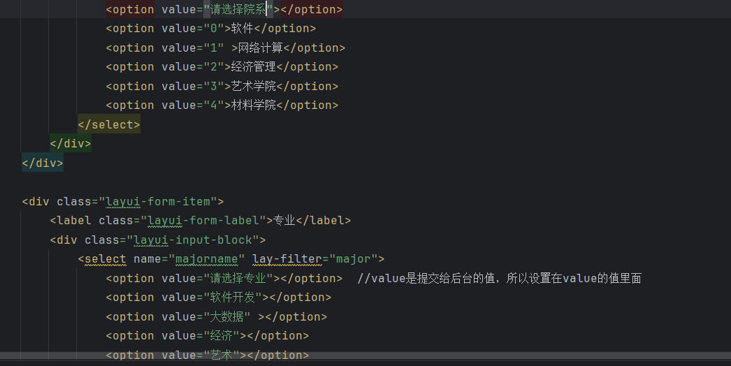The image size is (731, 366).
Task: Click the "经济" value string
Action: click(222, 336)
